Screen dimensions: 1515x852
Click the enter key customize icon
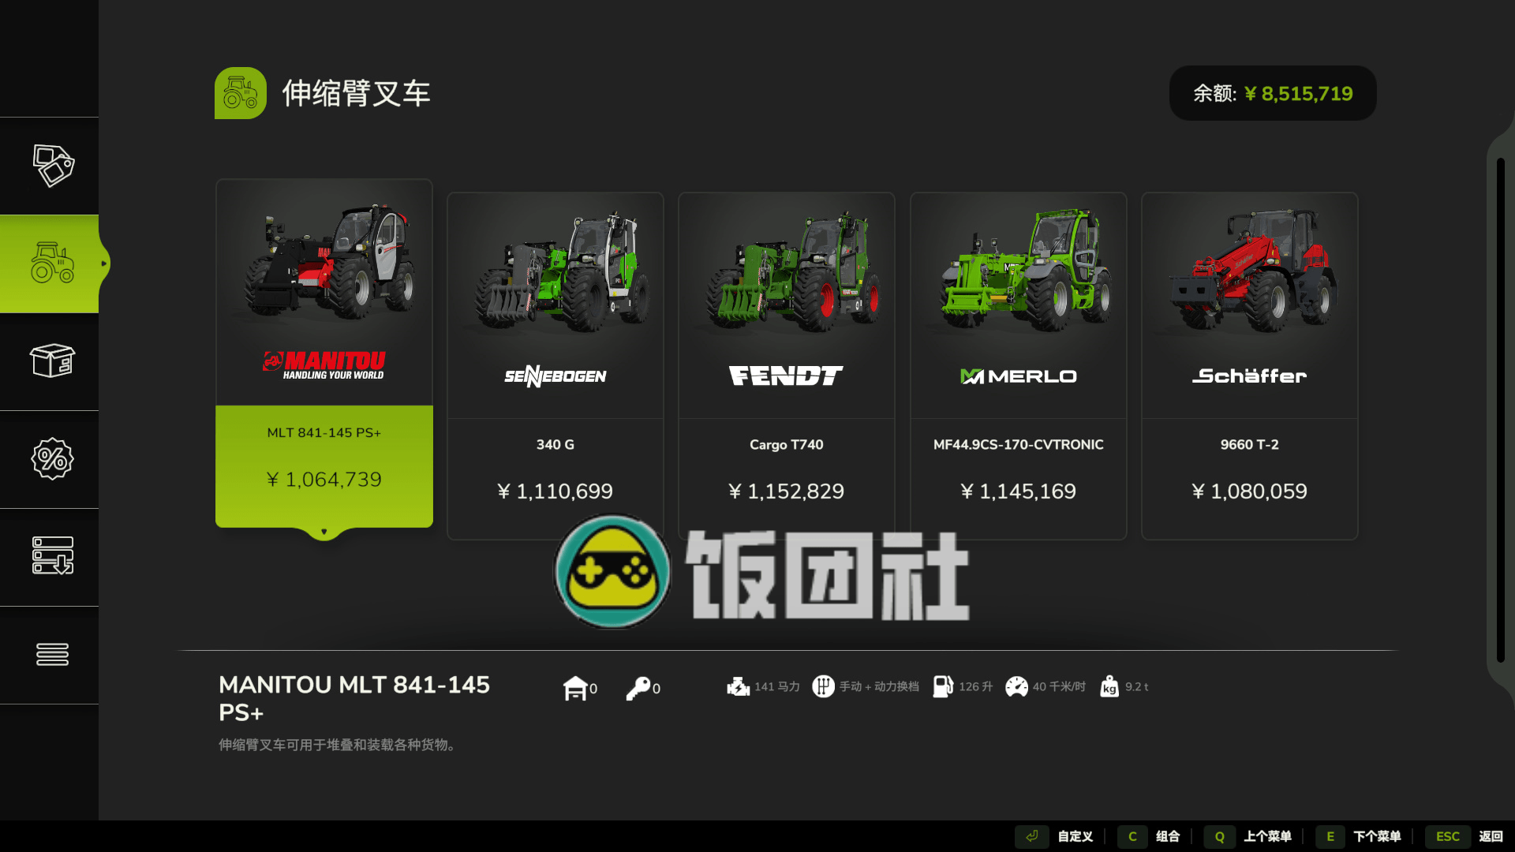1032,836
